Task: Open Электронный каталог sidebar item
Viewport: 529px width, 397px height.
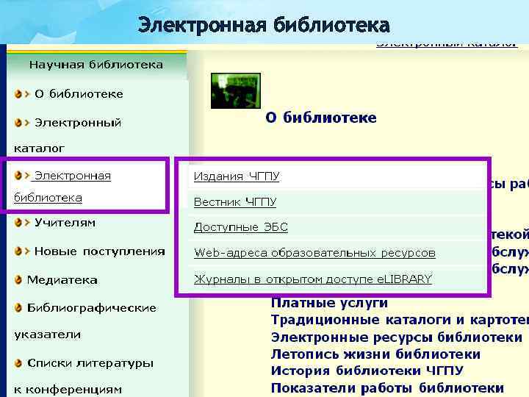Action: [68, 135]
